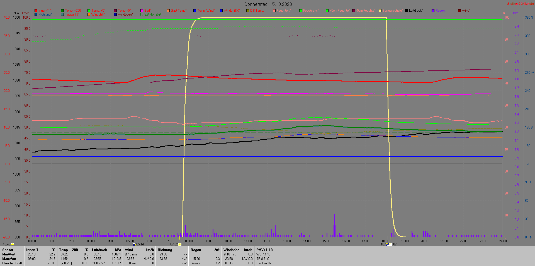The width and height of the screenshot is (535, 266).
Task: Select the blue Windchill X legend marker
Action: 221,11
